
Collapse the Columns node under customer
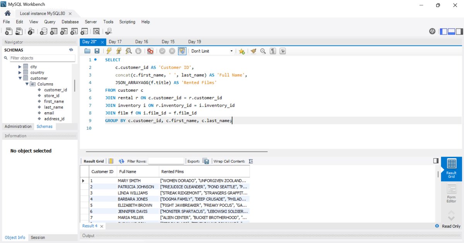coord(27,84)
